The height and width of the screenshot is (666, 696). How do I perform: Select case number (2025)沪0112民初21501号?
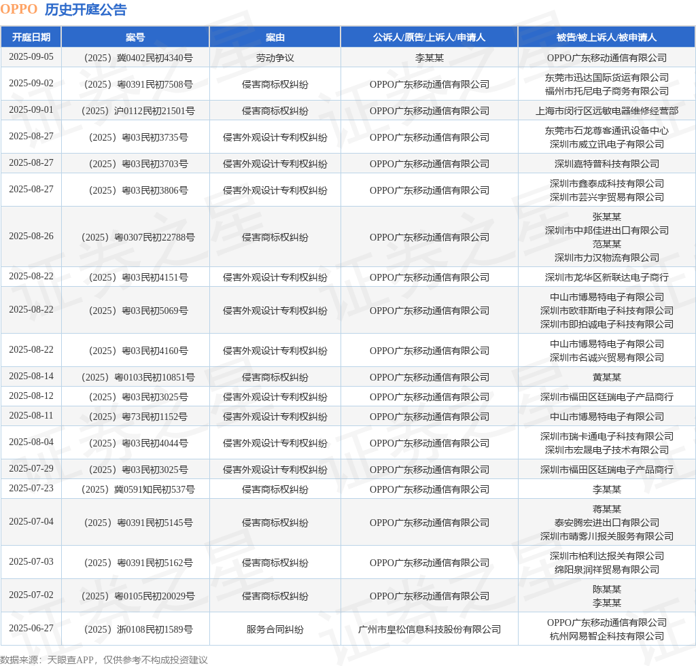[138, 111]
